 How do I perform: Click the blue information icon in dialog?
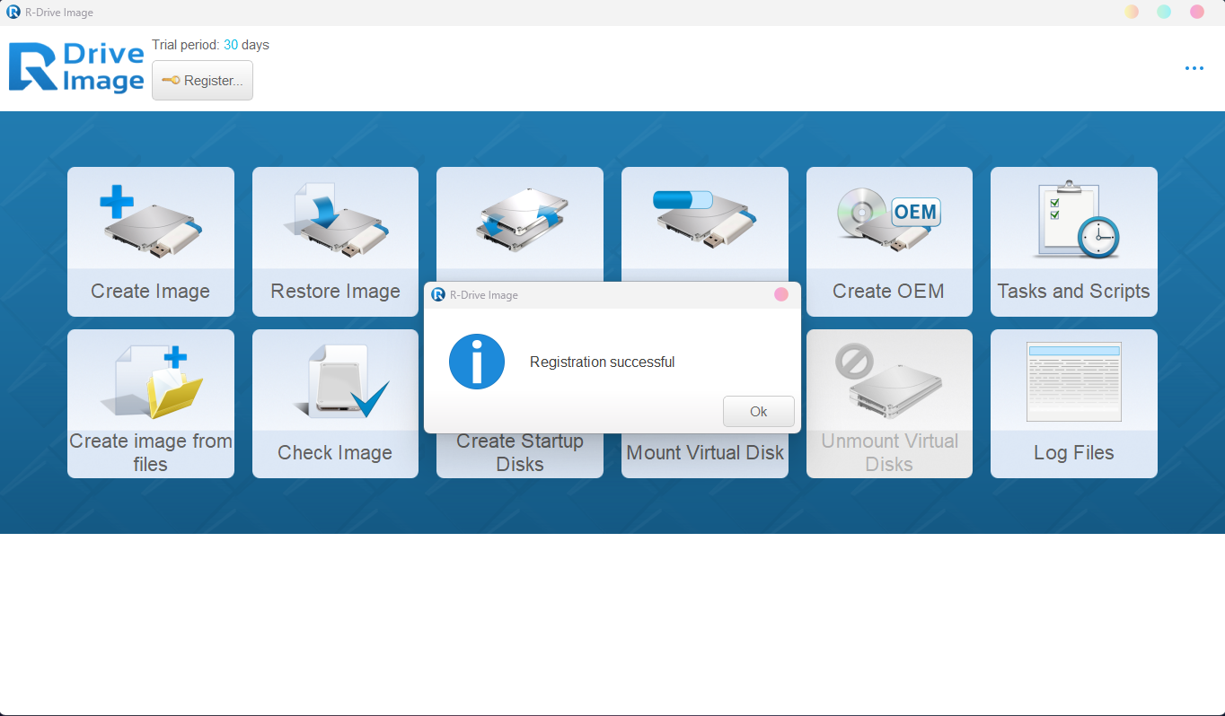pos(477,362)
